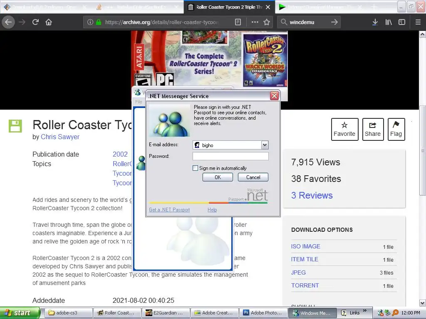Viewport: 426px width, 319px height.
Task: Open the downloads arrow icon
Action: (x=375, y=22)
